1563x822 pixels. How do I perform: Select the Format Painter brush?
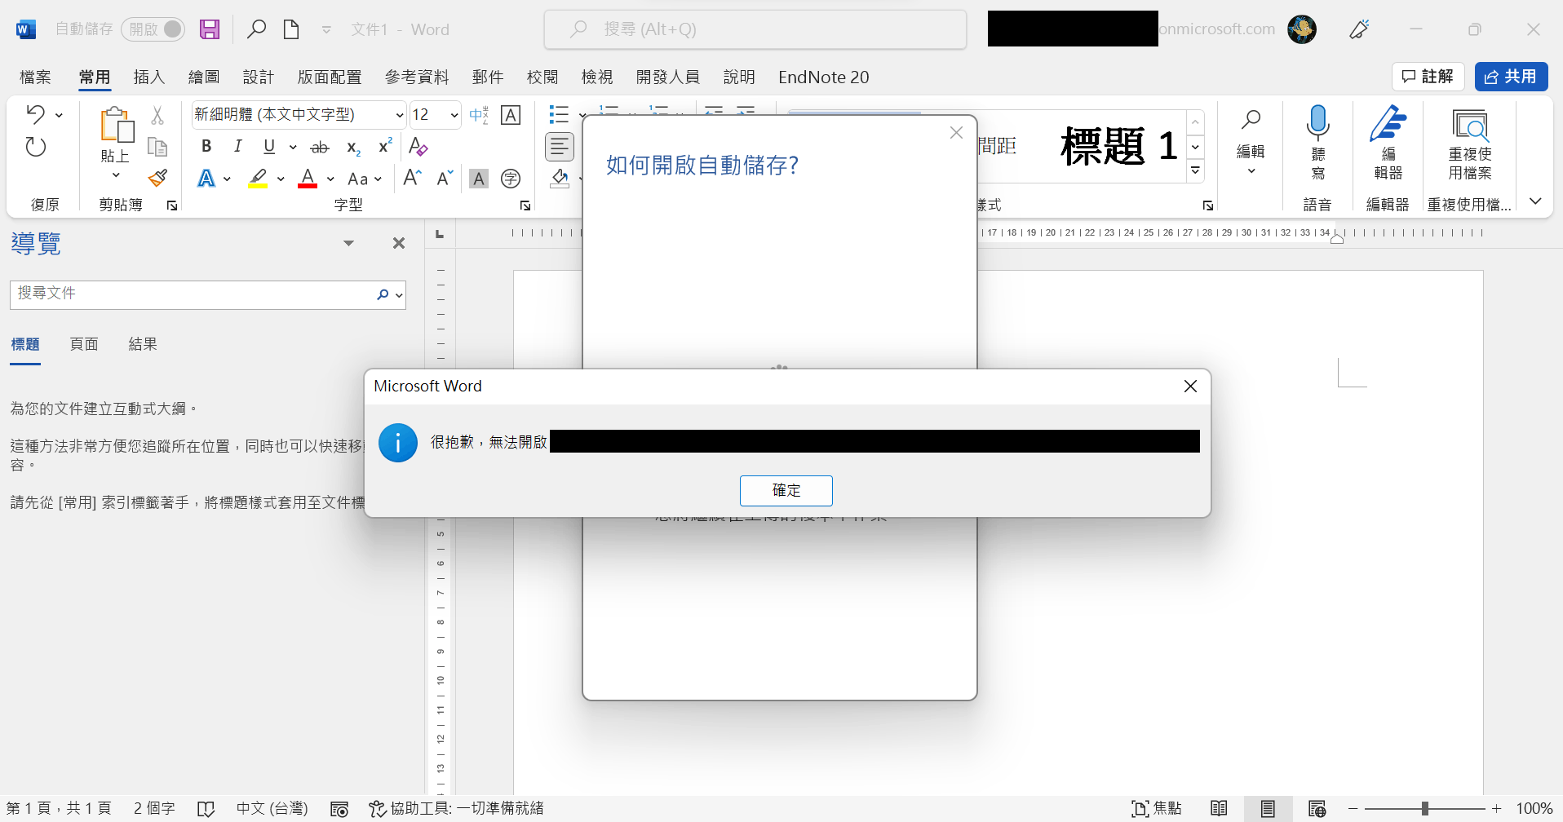pos(157,178)
